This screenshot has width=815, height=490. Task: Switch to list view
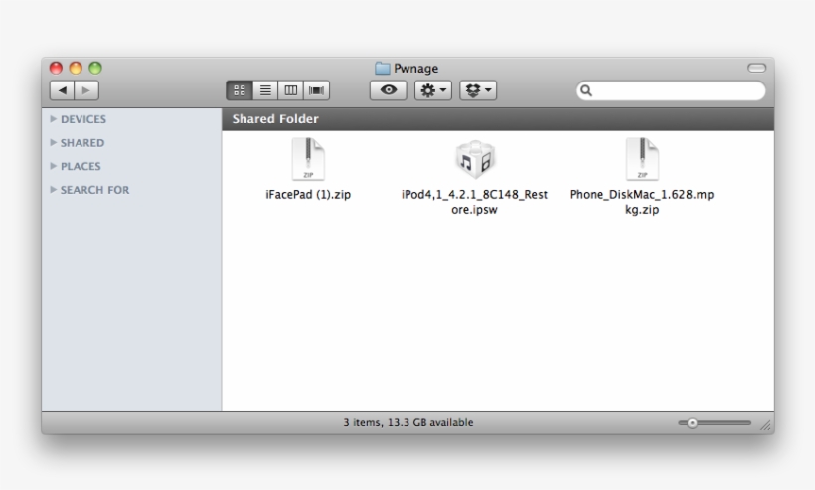(x=265, y=90)
